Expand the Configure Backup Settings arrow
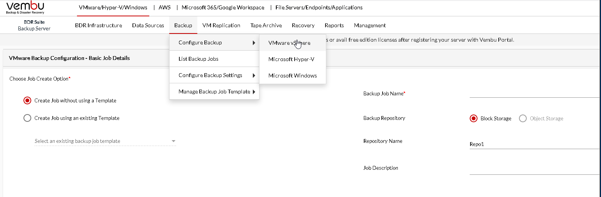Viewport: 601px width, 197px height. (x=254, y=75)
